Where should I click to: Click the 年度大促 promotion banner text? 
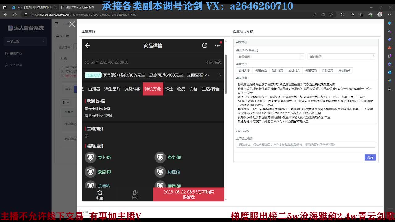point(93,75)
